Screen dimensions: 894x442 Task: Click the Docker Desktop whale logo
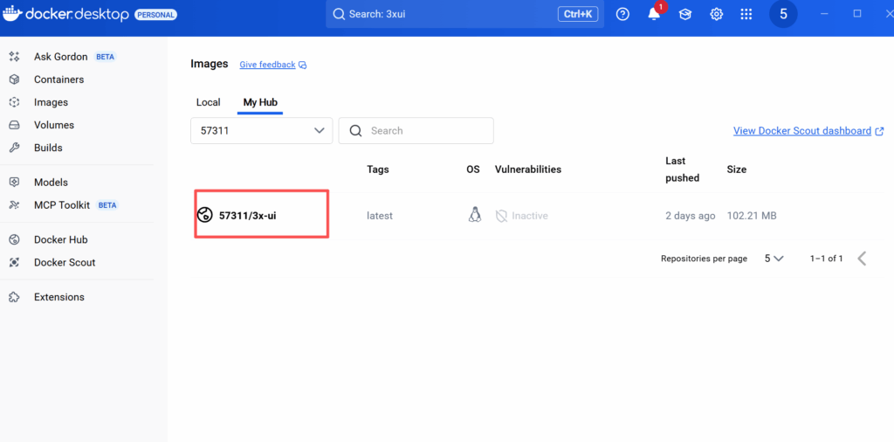[x=12, y=14]
